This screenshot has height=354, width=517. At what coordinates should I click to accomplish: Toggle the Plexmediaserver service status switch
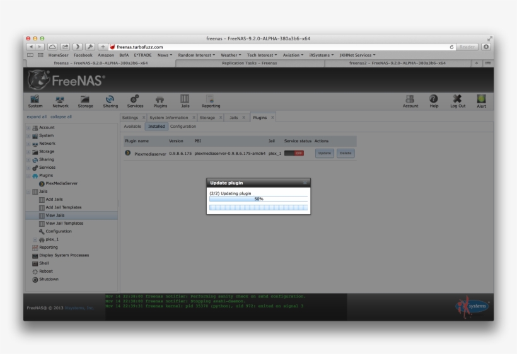coord(294,153)
